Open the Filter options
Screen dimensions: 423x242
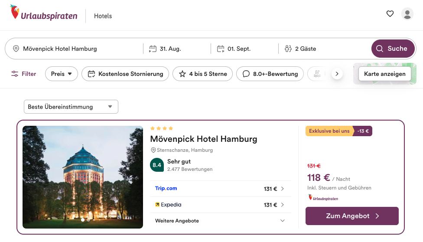23,74
